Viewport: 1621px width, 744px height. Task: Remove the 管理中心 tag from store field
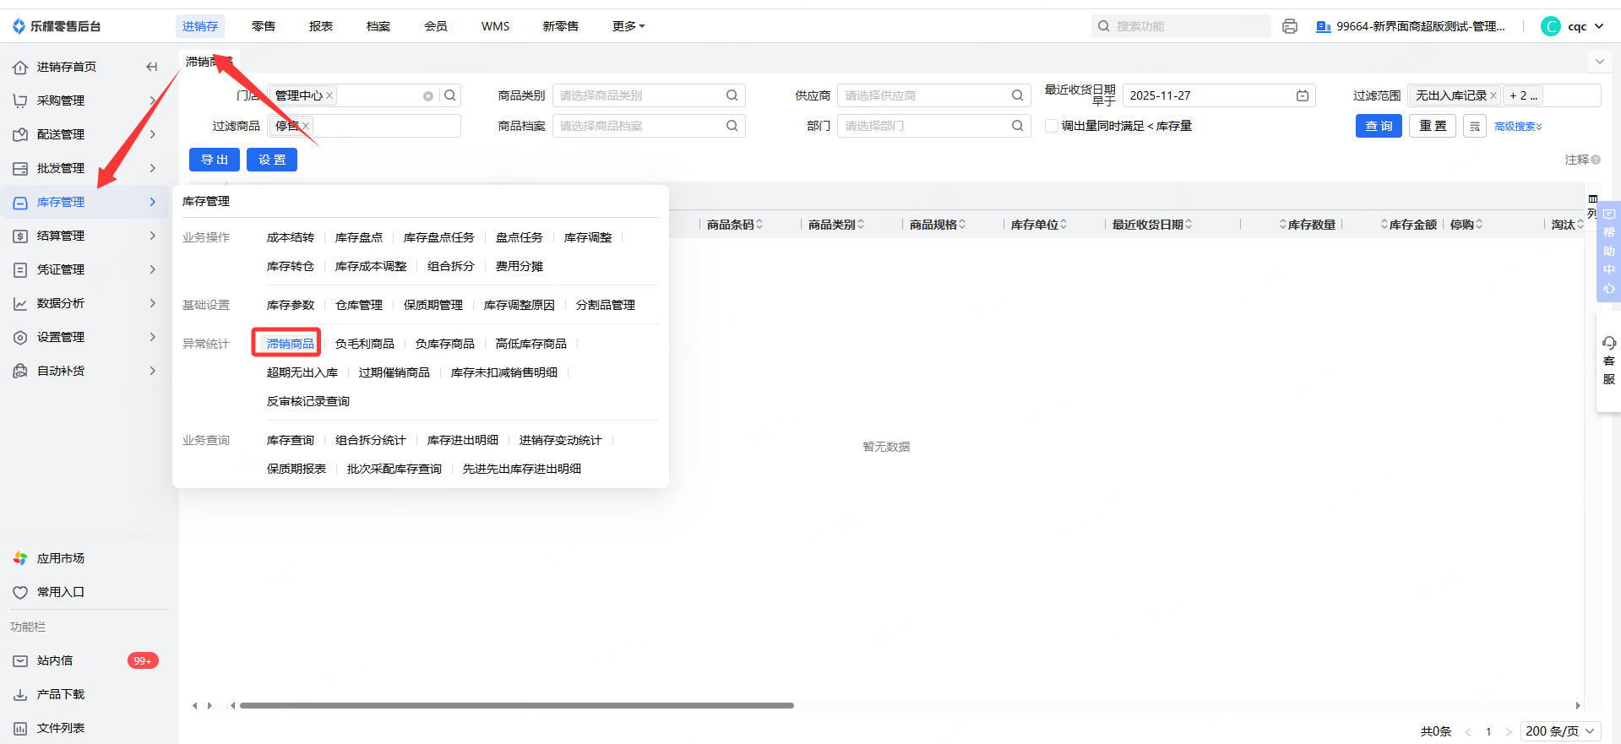[329, 95]
